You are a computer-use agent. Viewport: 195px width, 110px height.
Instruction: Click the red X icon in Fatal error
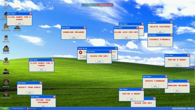point(80,52)
